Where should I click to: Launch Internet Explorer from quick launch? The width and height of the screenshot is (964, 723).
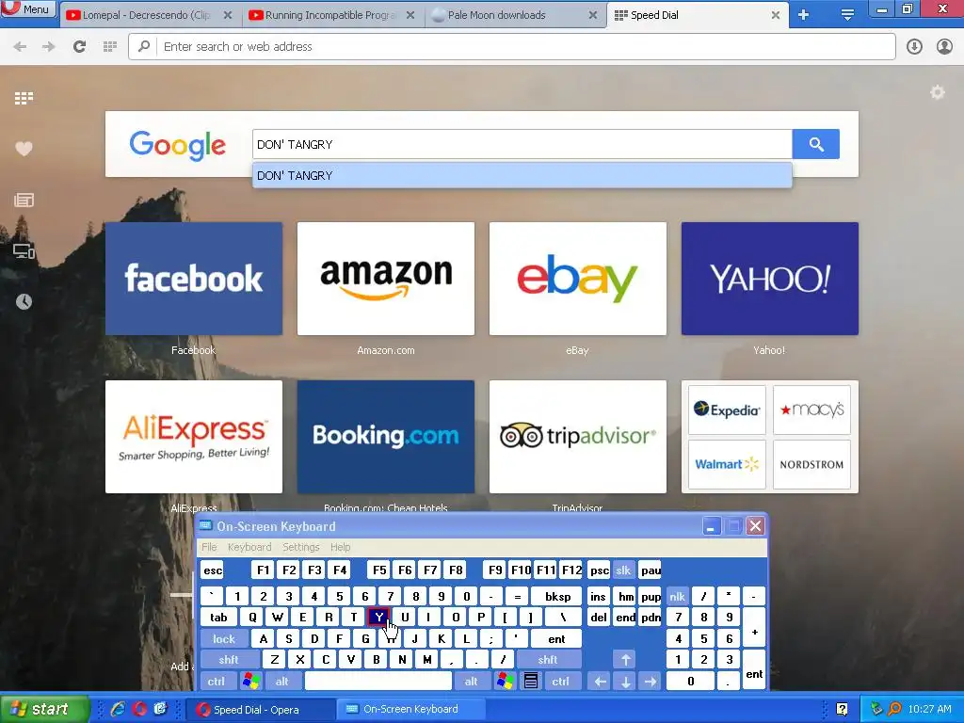tap(118, 710)
